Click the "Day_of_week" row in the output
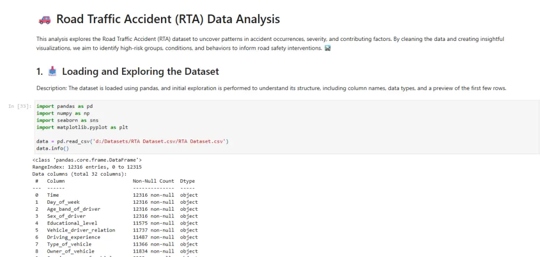 click(63, 202)
